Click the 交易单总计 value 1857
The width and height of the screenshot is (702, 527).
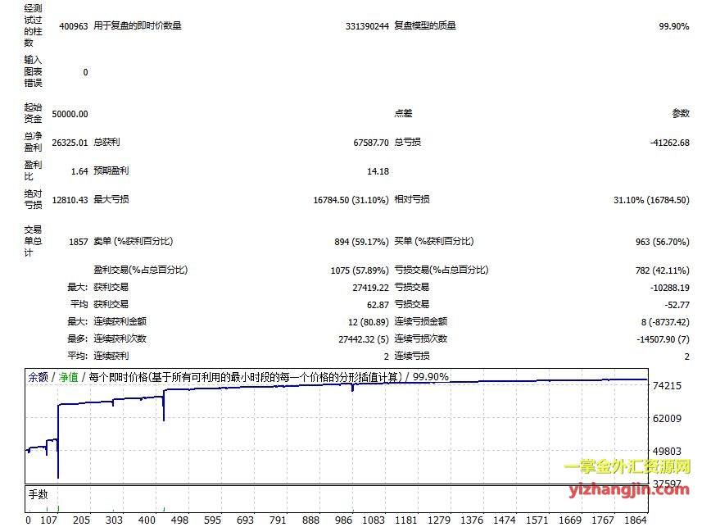(77, 242)
